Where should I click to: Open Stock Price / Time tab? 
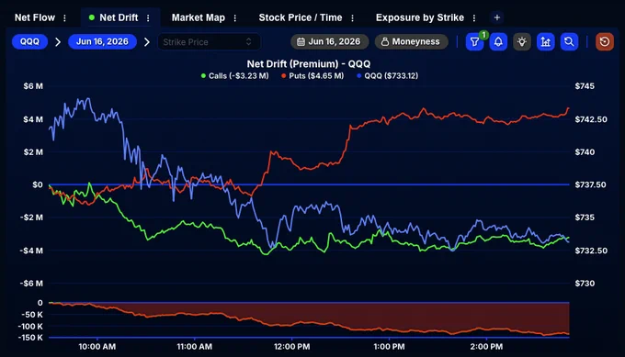point(301,17)
